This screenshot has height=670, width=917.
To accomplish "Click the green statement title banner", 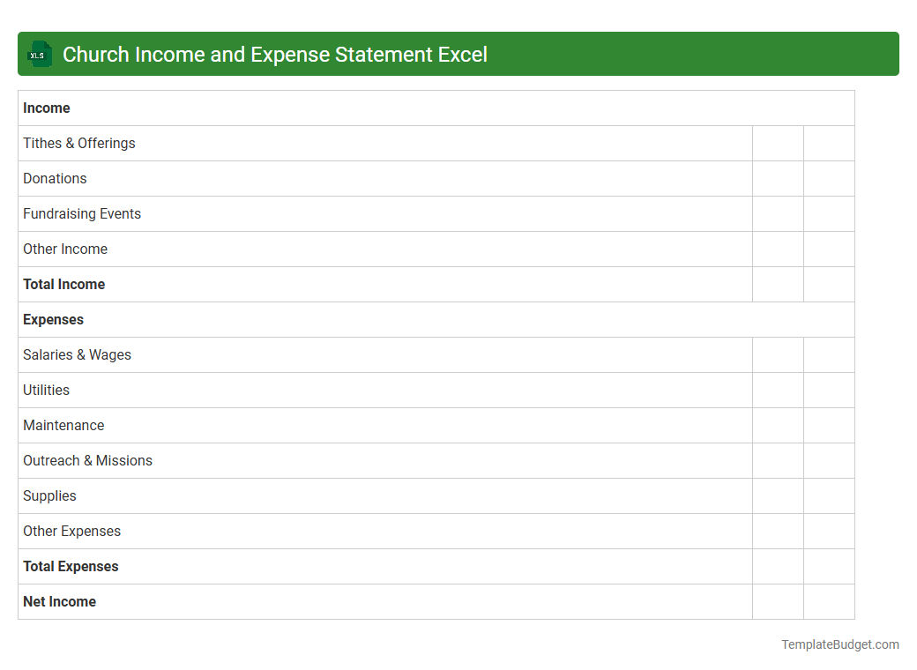I will coord(458,54).
